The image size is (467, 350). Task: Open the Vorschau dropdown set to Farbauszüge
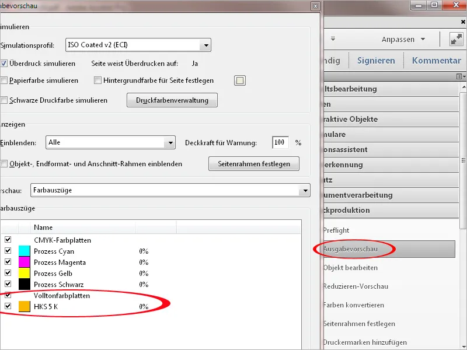coord(305,190)
